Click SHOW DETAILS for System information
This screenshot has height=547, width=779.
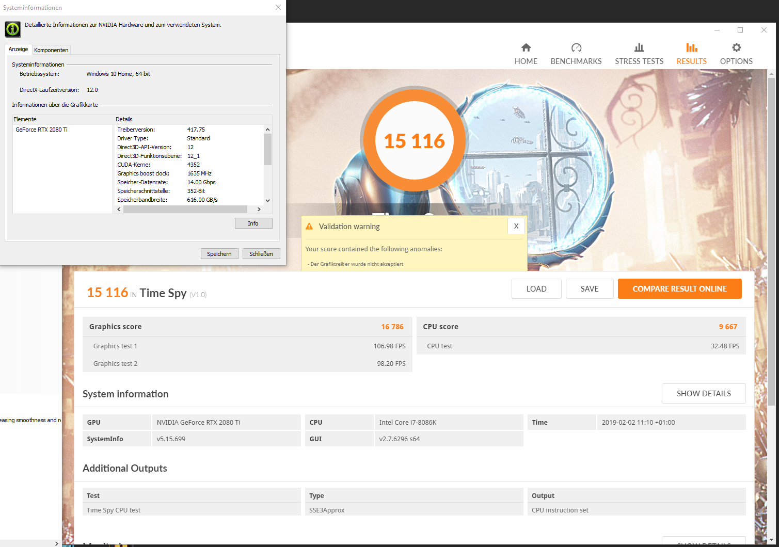(704, 394)
